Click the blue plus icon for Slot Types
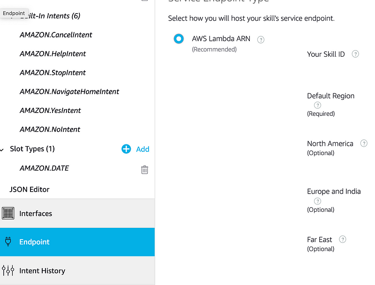The image size is (375, 285). (x=126, y=149)
